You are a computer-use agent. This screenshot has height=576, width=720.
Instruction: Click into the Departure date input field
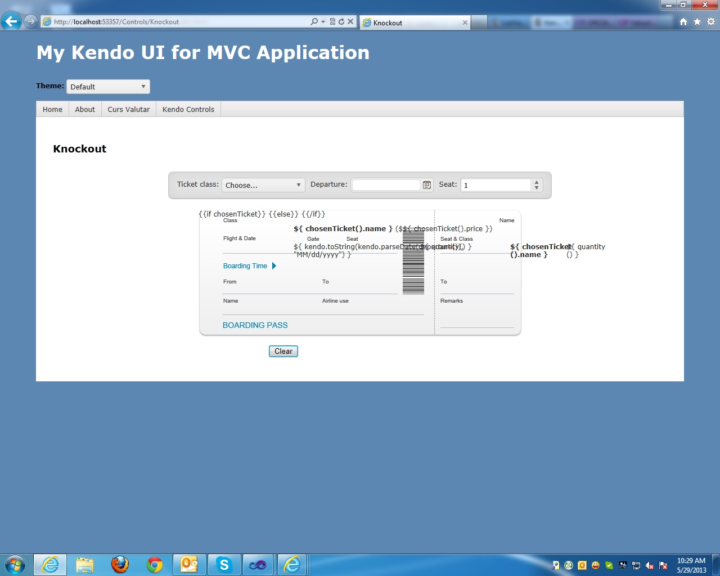(x=386, y=185)
